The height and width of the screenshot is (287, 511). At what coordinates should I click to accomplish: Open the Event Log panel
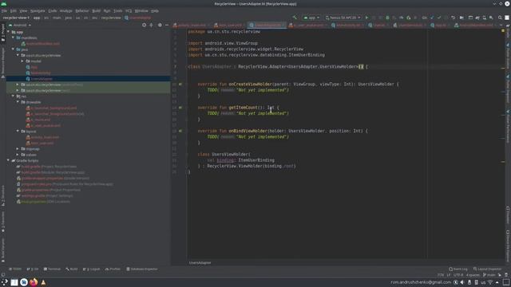pos(458,269)
